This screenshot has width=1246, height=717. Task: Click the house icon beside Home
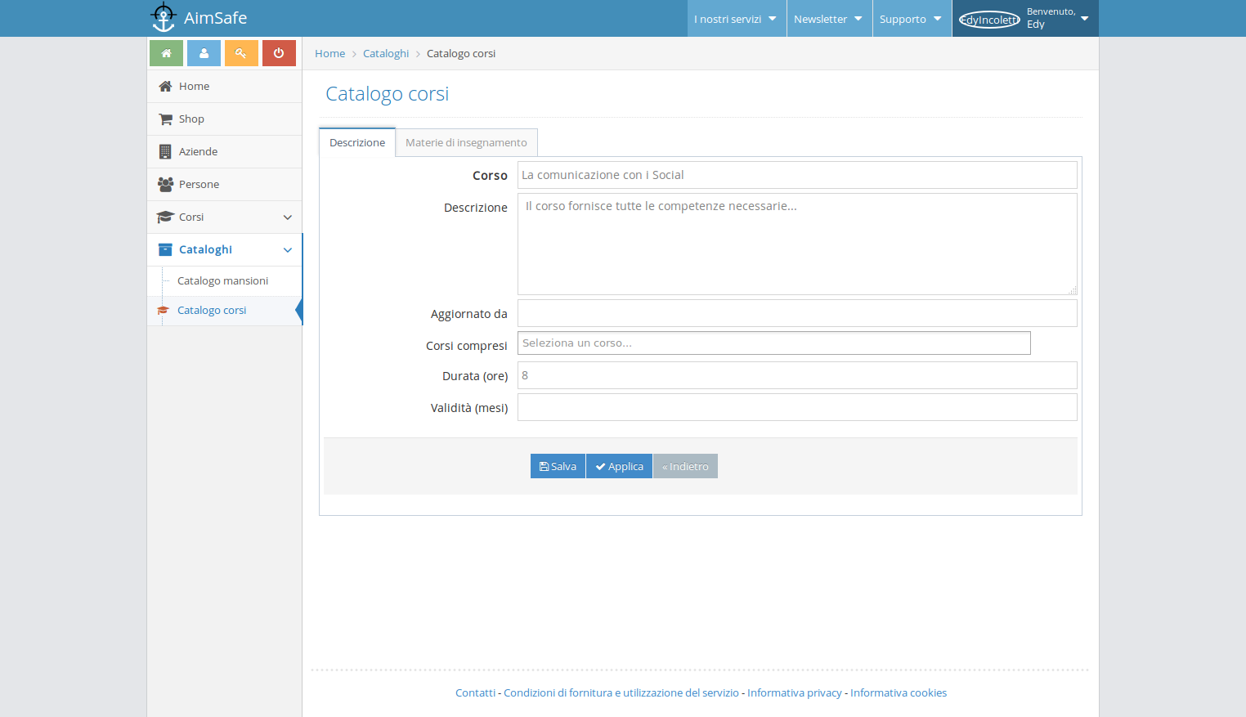165,86
